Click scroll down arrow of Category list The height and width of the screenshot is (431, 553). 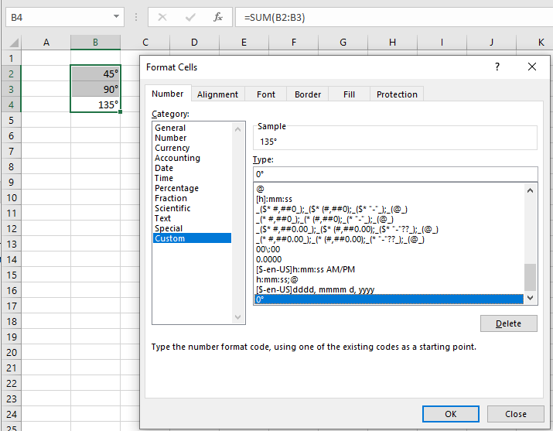click(x=237, y=316)
